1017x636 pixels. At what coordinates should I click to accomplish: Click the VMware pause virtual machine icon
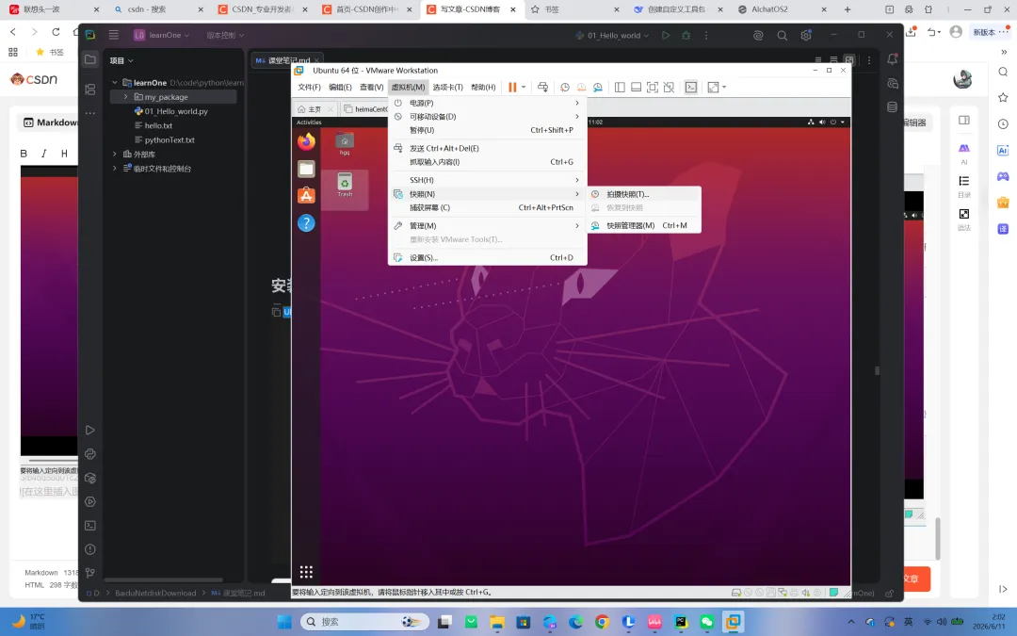tap(512, 87)
